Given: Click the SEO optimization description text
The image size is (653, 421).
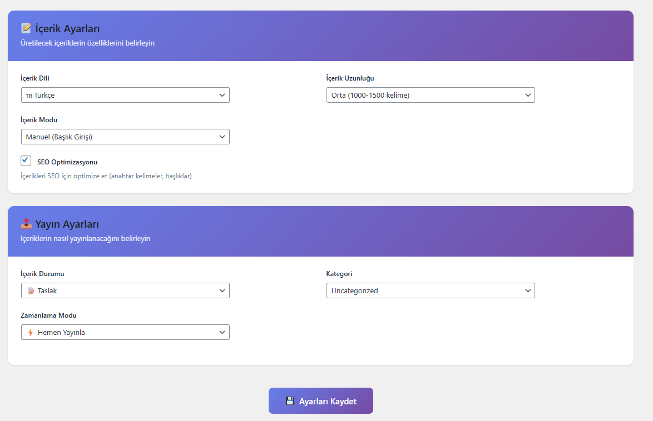Looking at the screenshot, I should click(106, 176).
